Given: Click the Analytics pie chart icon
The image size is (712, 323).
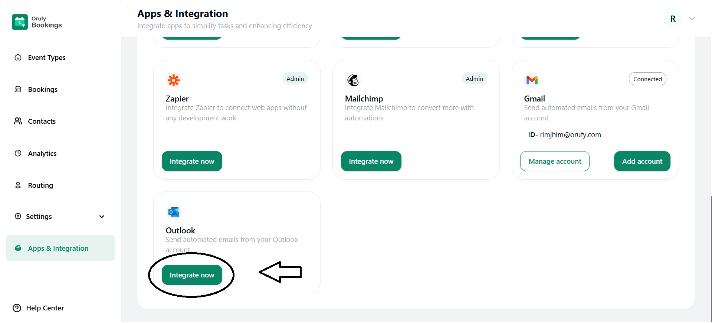Looking at the screenshot, I should pyautogui.click(x=18, y=153).
